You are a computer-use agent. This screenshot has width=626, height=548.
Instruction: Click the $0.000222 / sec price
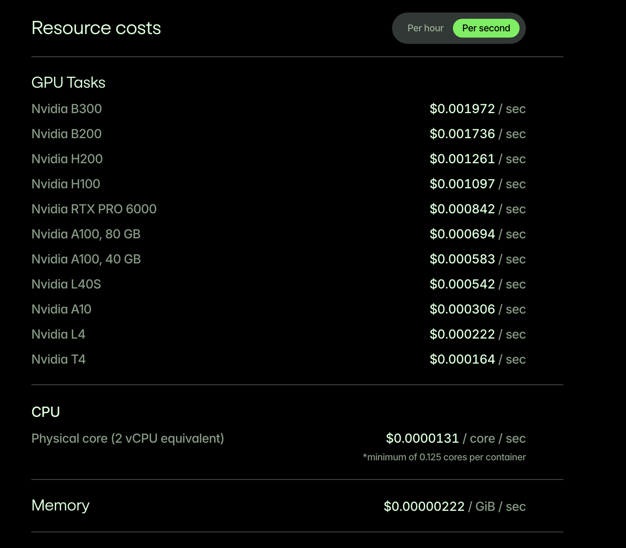point(478,334)
